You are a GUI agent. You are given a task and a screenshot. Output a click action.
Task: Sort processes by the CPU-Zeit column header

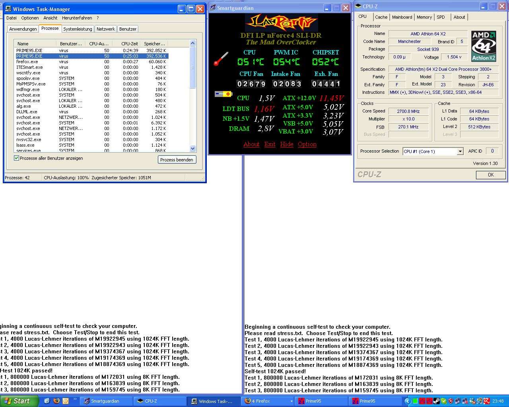(x=126, y=44)
